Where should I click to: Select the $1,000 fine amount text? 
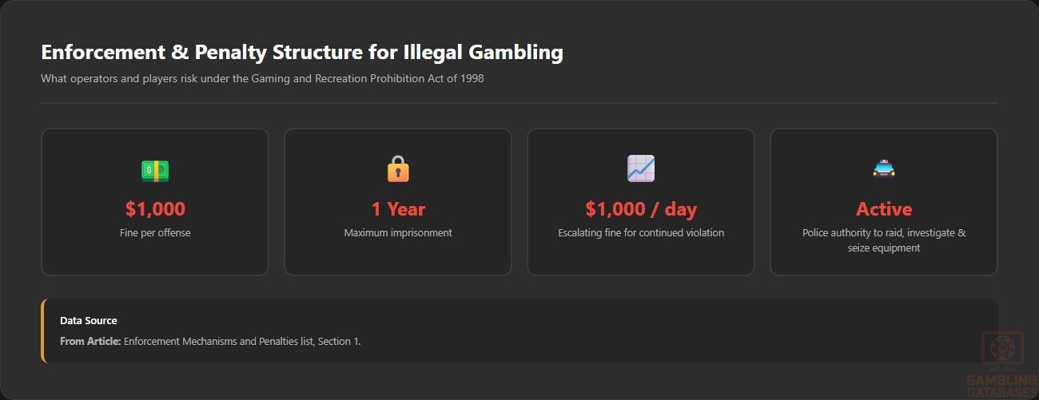click(x=155, y=209)
